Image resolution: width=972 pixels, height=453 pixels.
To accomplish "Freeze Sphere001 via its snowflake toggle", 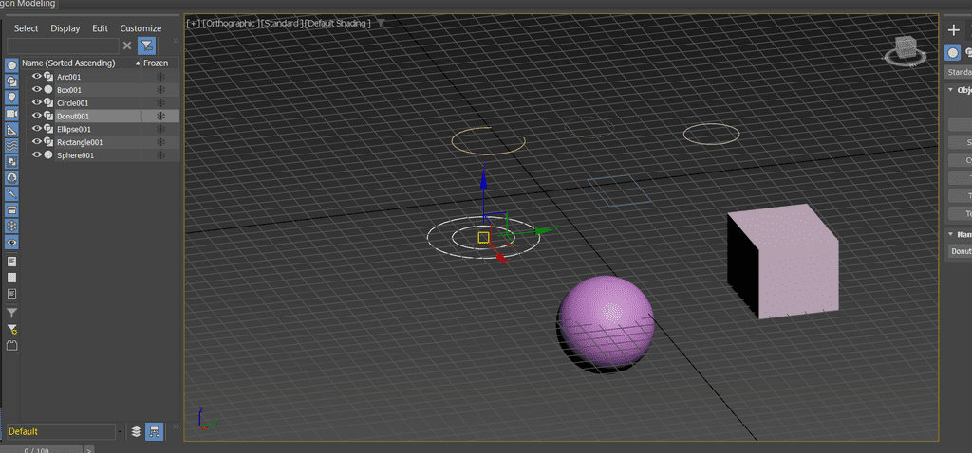I will pyautogui.click(x=159, y=155).
